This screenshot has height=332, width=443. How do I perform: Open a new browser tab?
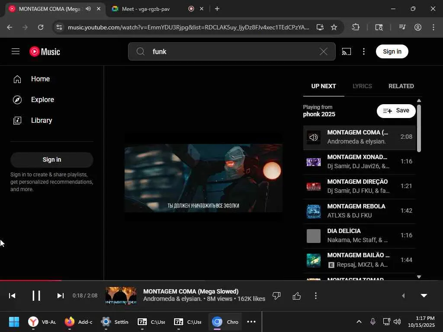pyautogui.click(x=217, y=9)
